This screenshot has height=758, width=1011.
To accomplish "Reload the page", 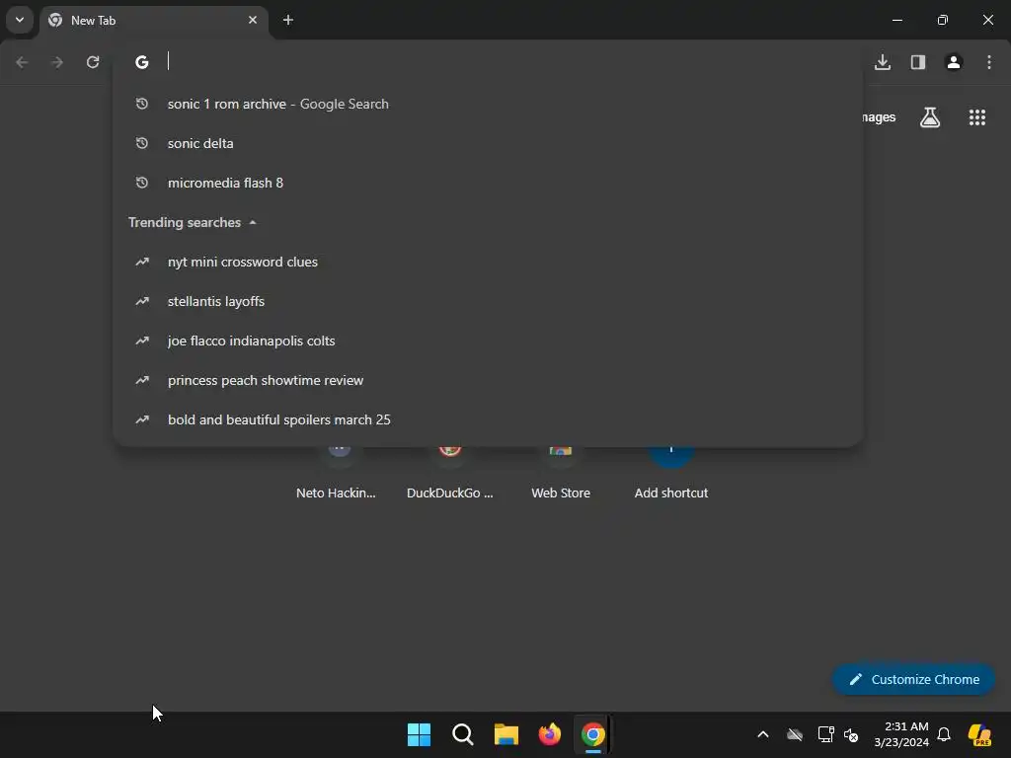I will tap(93, 62).
